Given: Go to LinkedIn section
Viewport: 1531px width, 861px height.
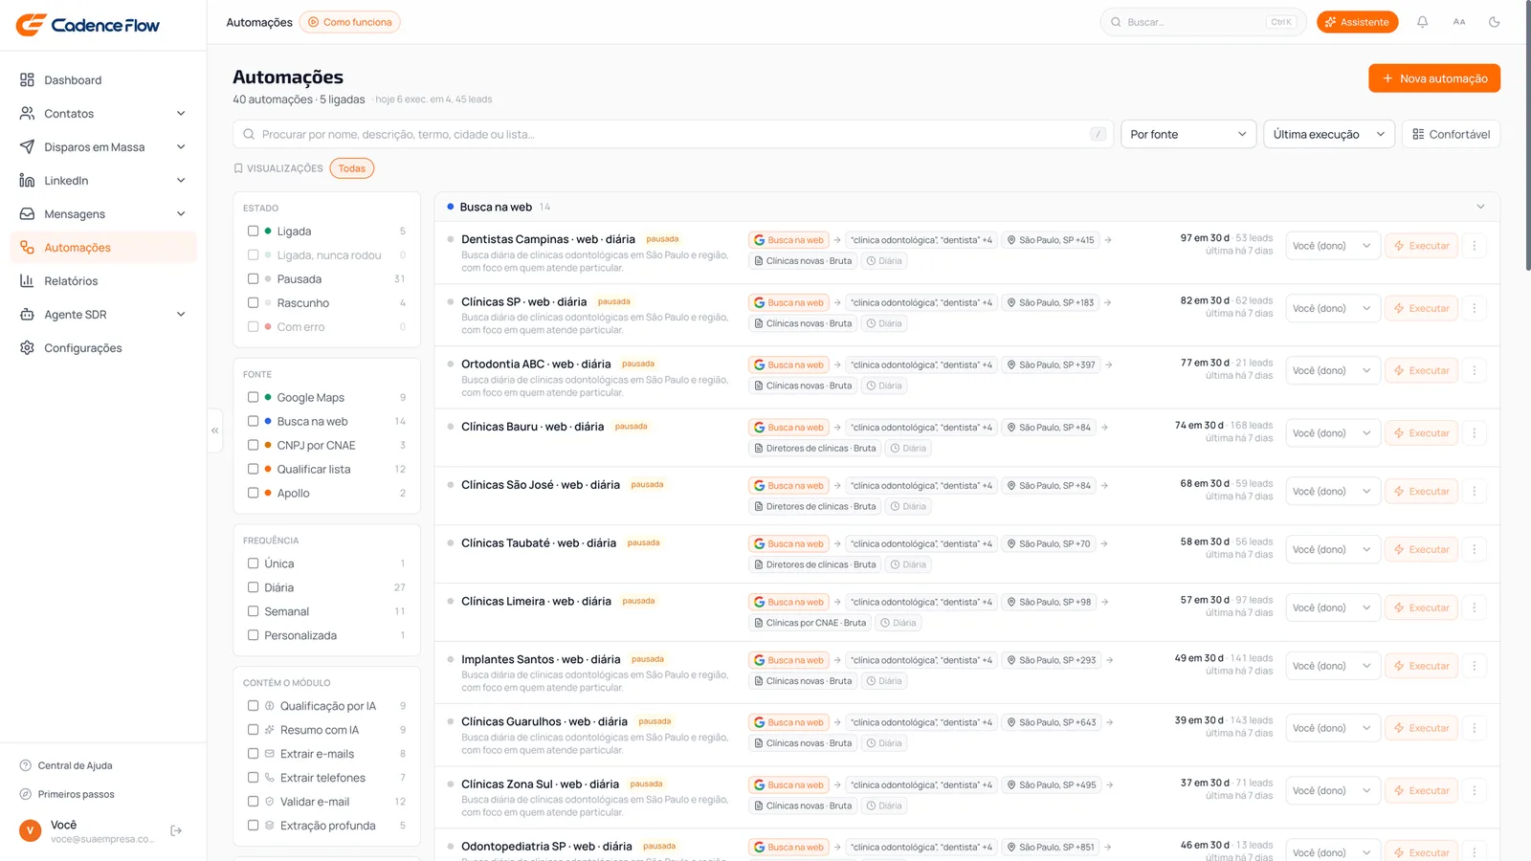Looking at the screenshot, I should coord(103,181).
